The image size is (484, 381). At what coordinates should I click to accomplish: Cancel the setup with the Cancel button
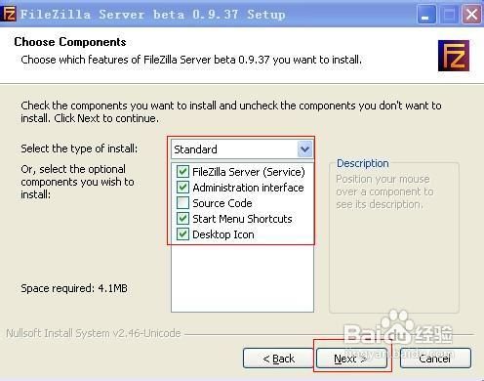[435, 359]
